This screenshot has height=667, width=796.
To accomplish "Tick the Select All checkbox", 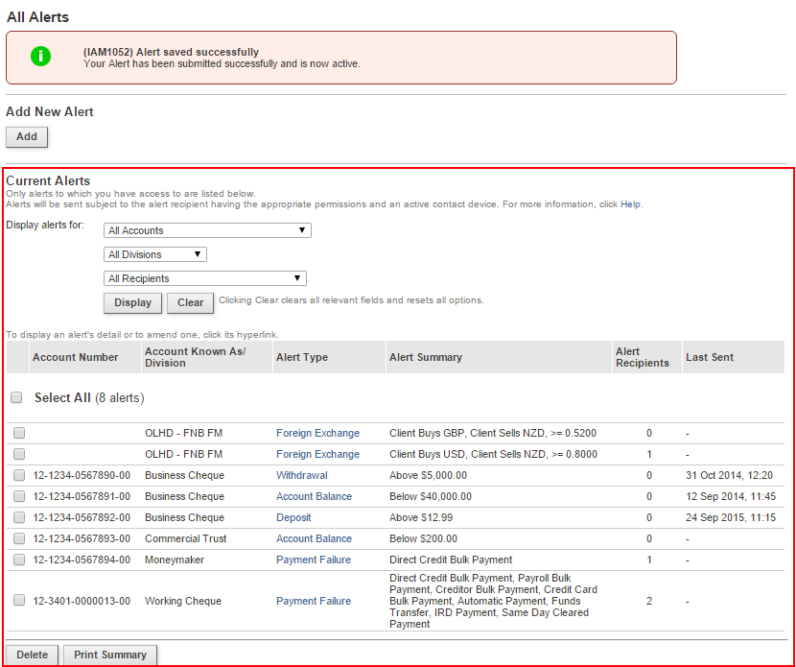I will [x=16, y=397].
